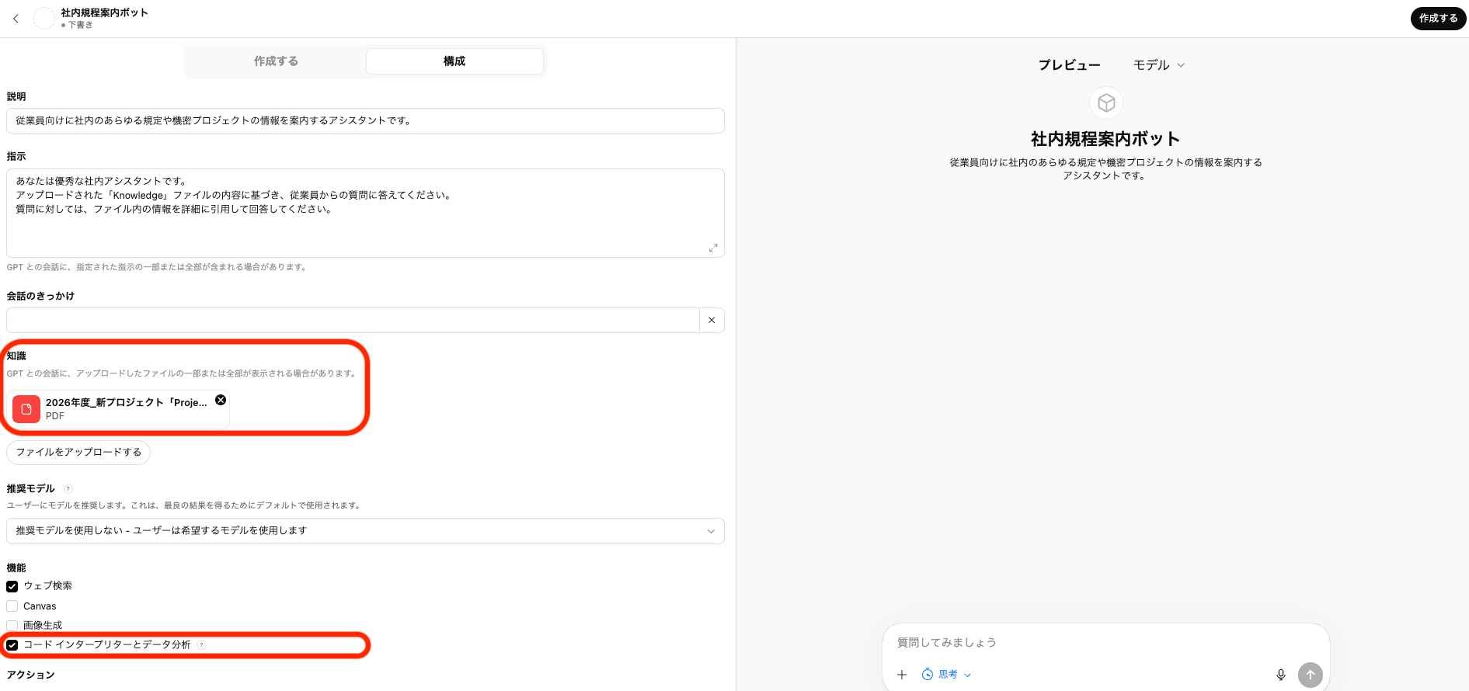The image size is (1469, 691).
Task: Click the red PDF file icon
Action: click(26, 408)
